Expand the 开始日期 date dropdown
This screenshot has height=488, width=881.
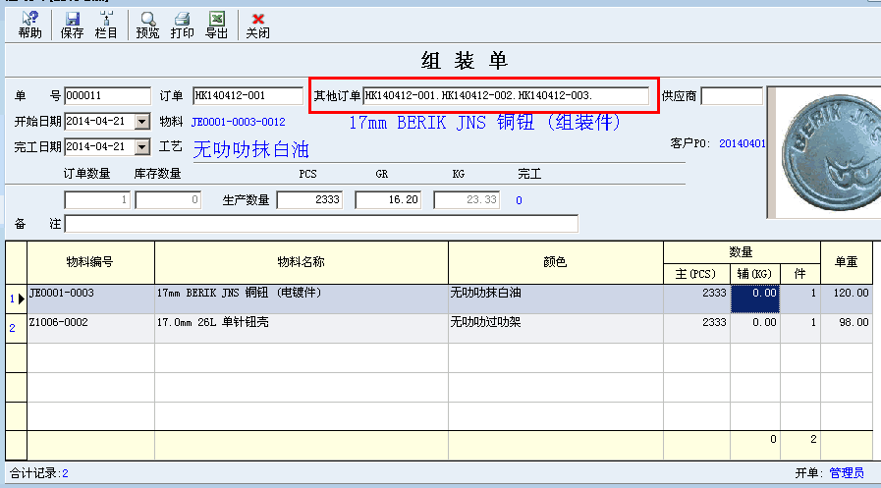tap(142, 122)
